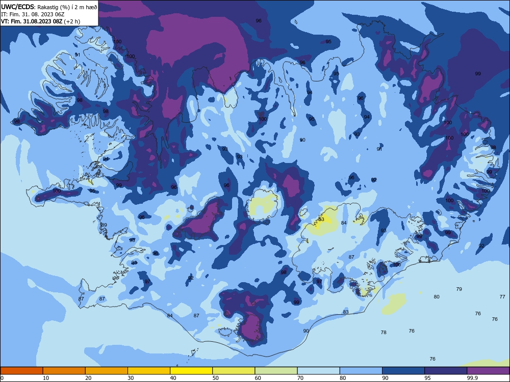Click the legend label '10'
510x382 pixels.
coord(46,378)
